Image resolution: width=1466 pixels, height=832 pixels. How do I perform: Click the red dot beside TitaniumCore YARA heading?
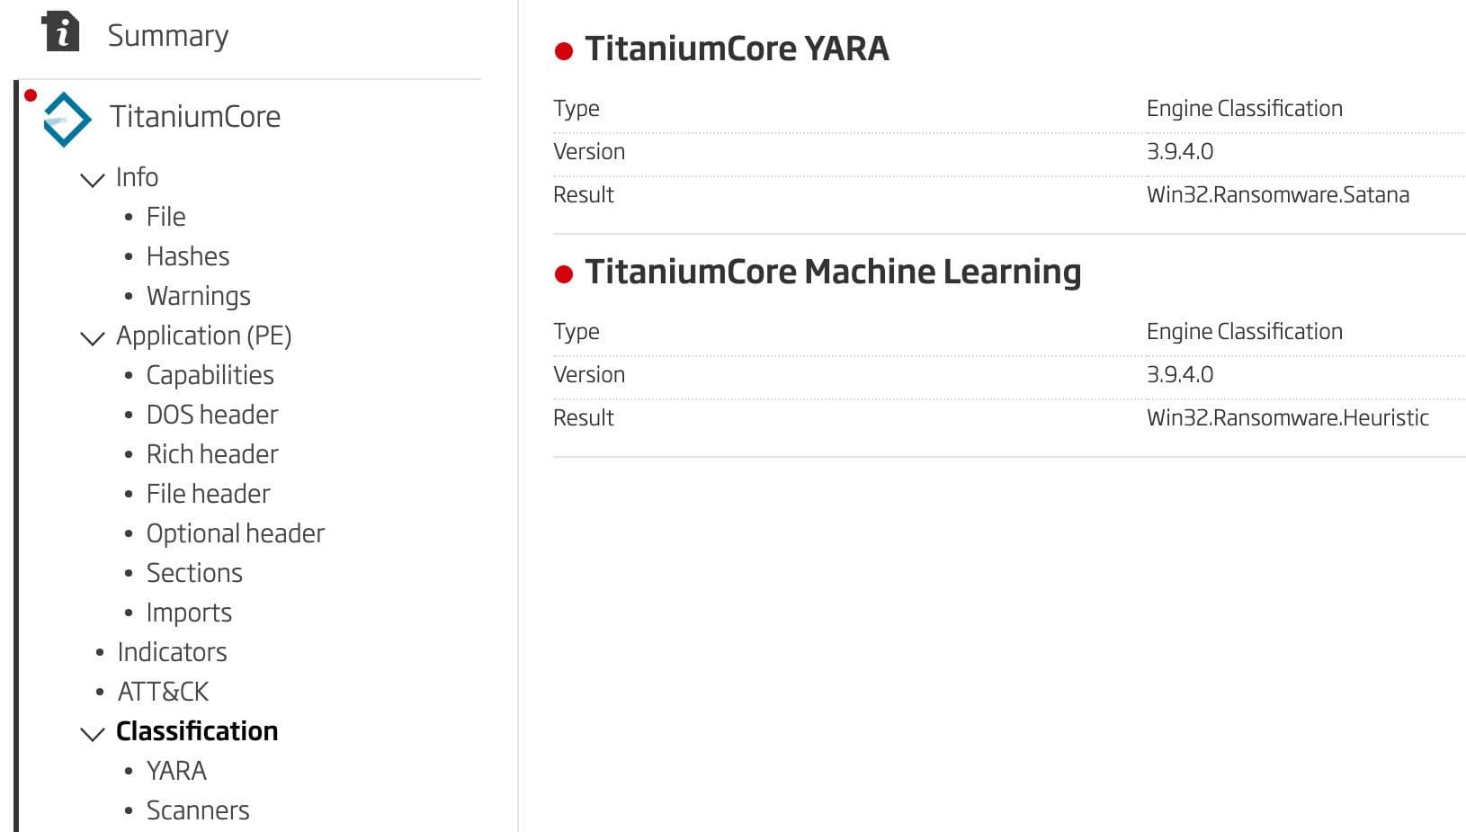click(564, 51)
